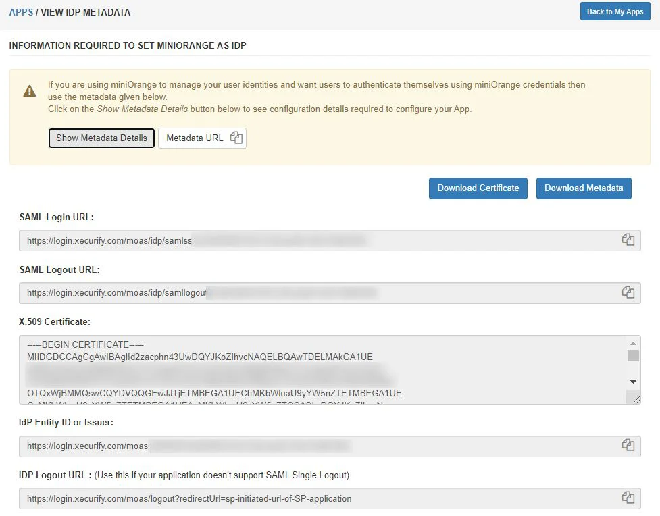Click the certificate textarea resize handle
The width and height of the screenshot is (660, 516).
(636, 399)
